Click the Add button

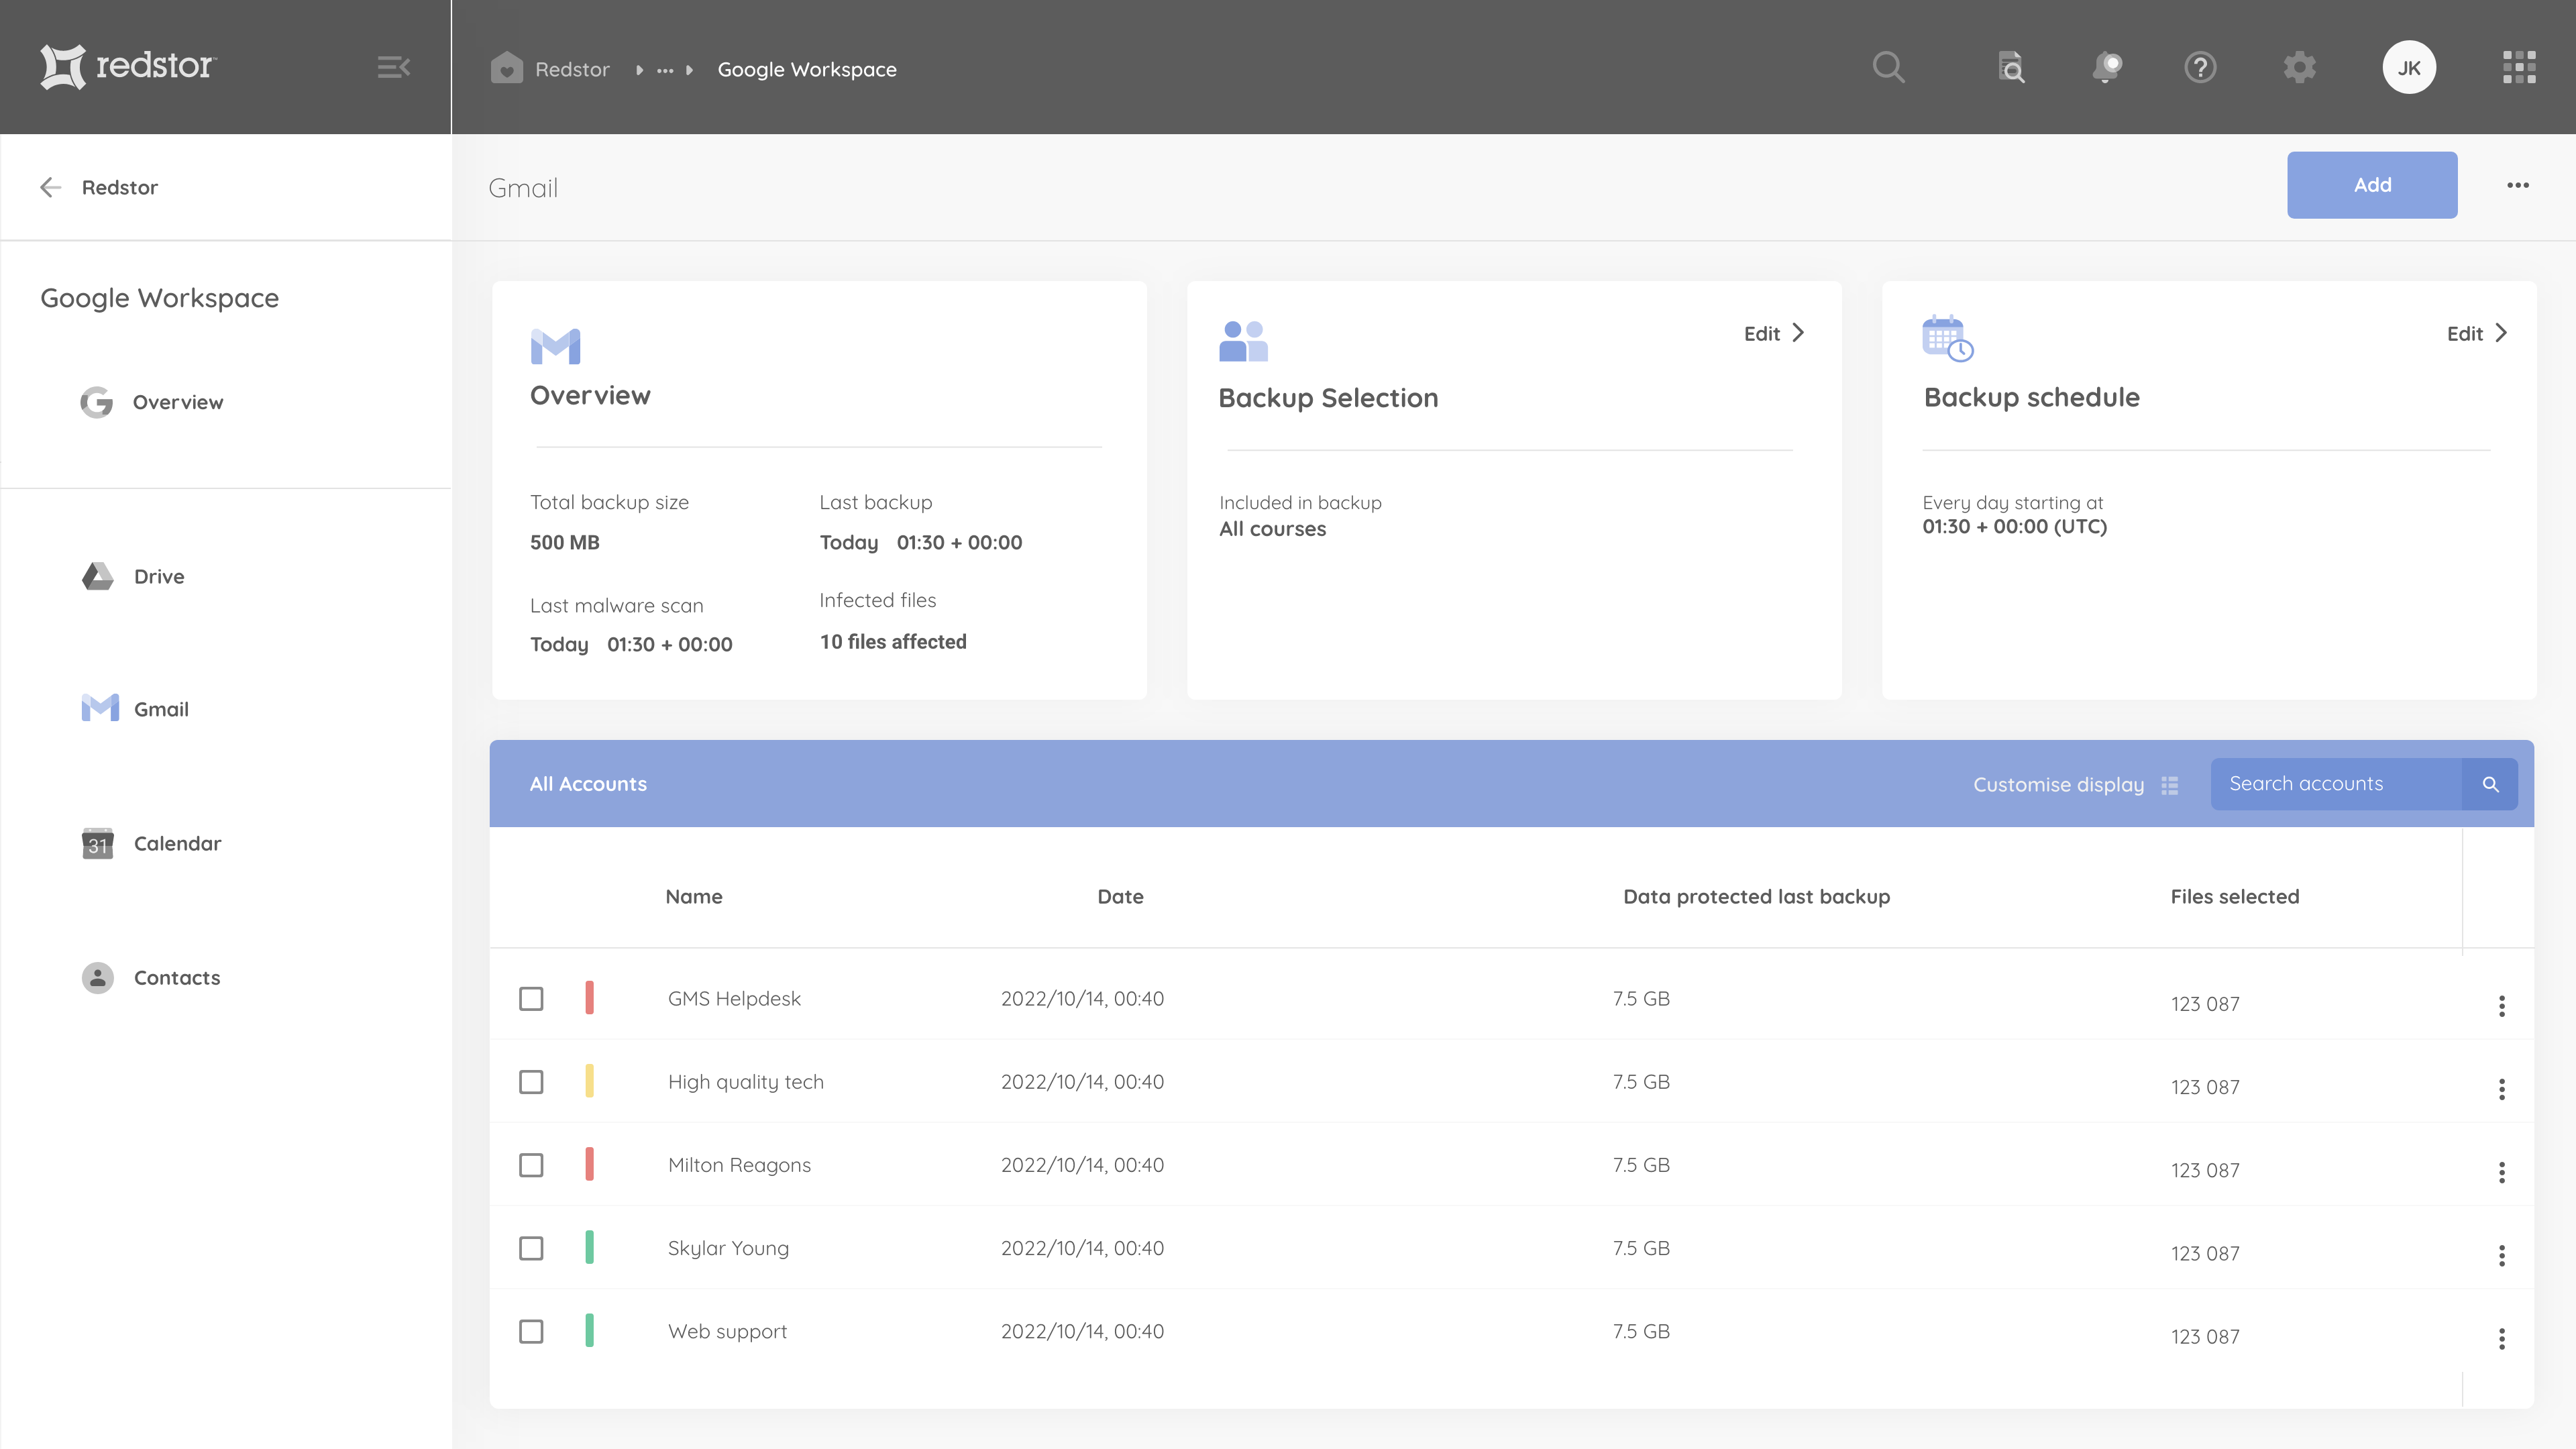[x=2372, y=185]
